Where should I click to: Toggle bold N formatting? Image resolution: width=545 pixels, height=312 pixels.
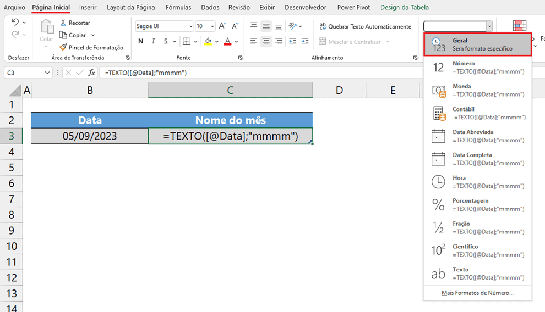point(141,42)
